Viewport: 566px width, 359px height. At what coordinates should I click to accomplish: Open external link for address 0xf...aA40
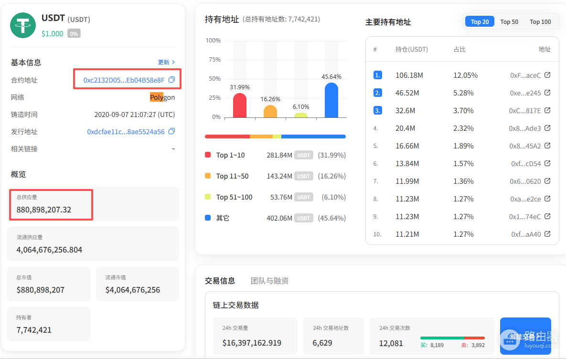547,234
